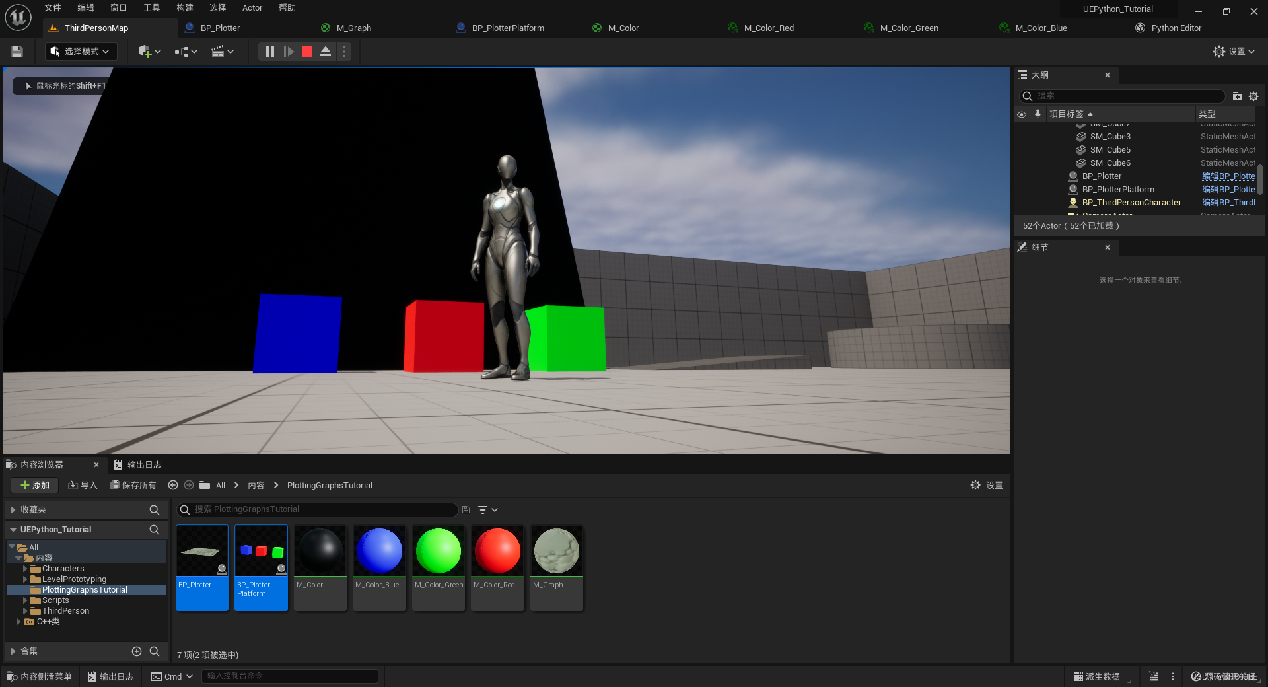Save the current search as a filter
1268x687 pixels.
click(x=466, y=510)
